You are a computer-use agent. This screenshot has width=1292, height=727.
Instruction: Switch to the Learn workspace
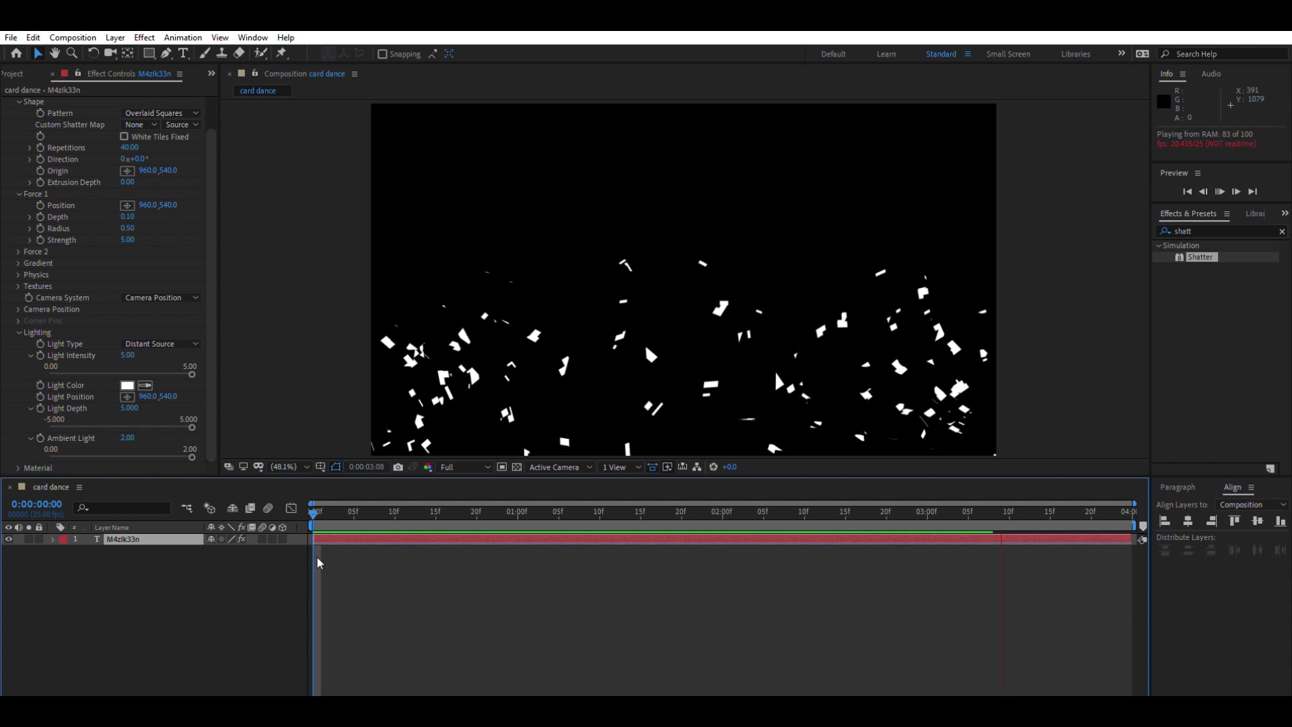(x=886, y=54)
